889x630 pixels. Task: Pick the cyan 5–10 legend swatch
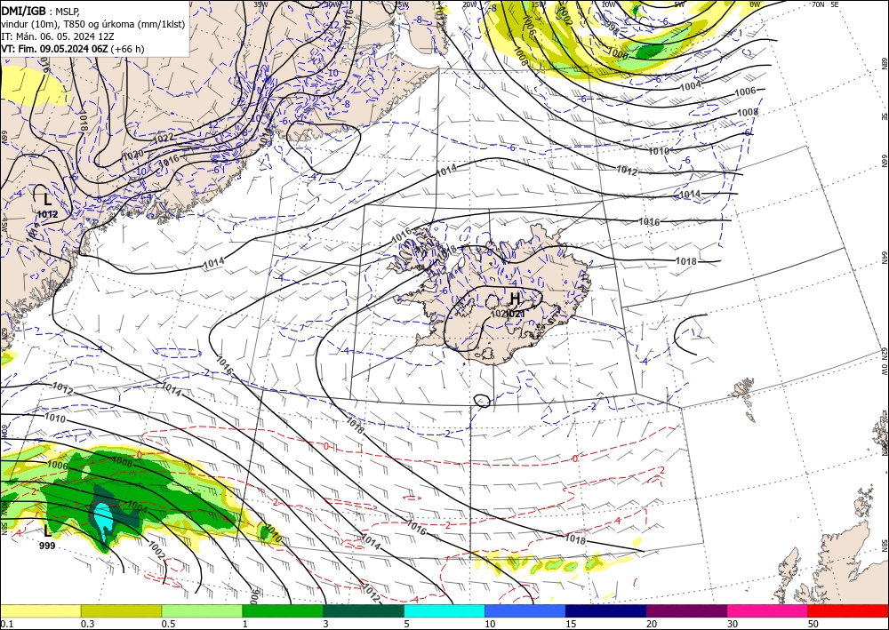point(444,610)
